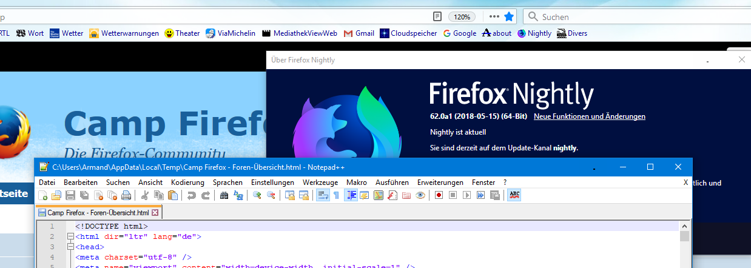
Task: Open the Erweiterungen menu
Action: (x=440, y=182)
